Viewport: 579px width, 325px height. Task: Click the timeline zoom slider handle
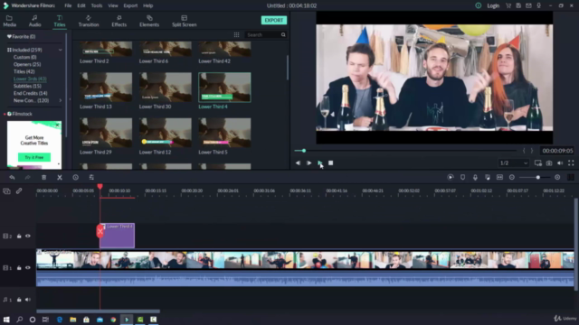(538, 178)
